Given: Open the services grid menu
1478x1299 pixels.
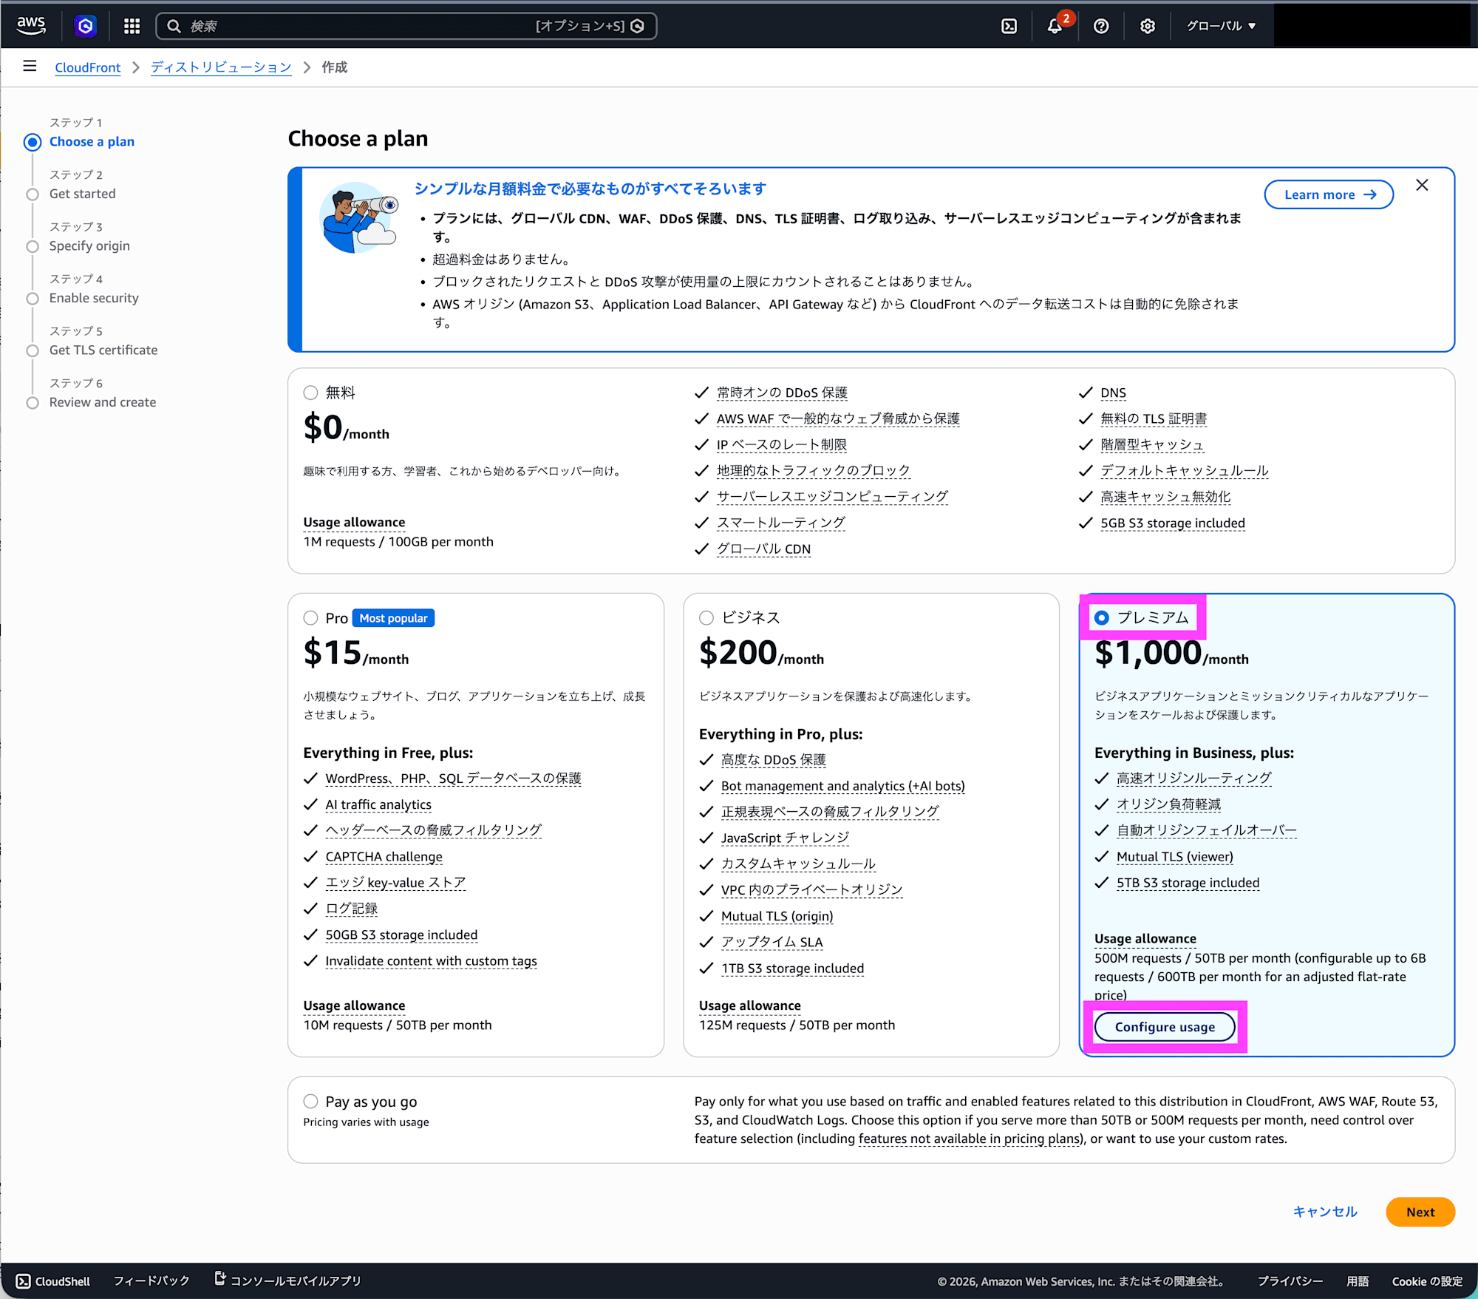Looking at the screenshot, I should coord(132,26).
